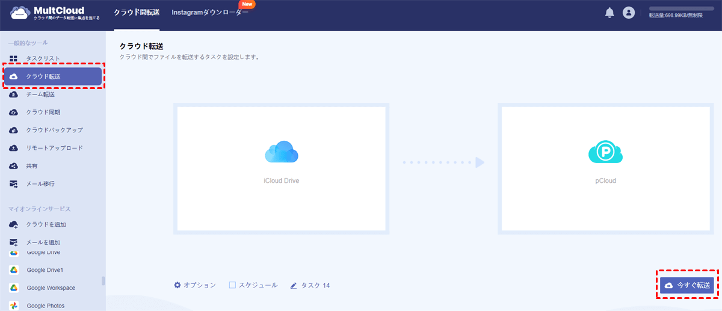Click the Google Workspace icon
The height and width of the screenshot is (311, 722).
(x=13, y=288)
